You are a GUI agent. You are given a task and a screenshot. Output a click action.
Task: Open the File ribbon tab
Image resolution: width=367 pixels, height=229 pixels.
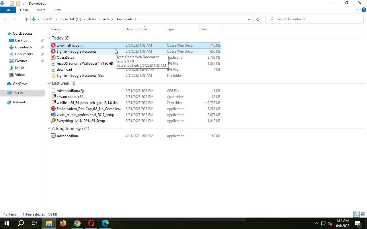[x=8, y=10]
